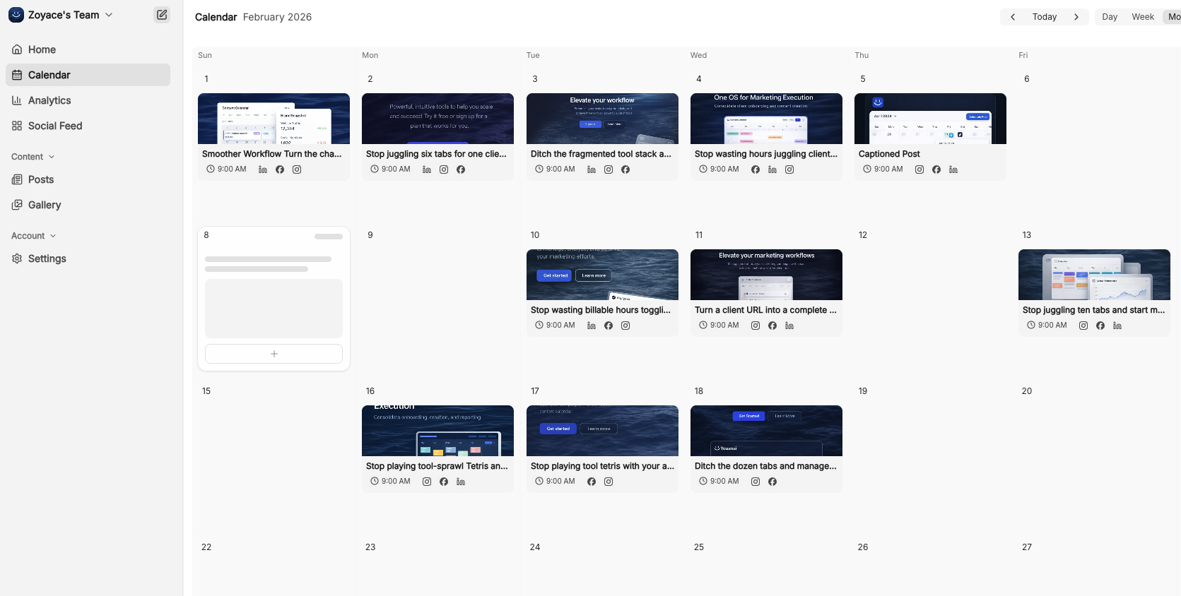Screen dimensions: 1181x596
Task: Select date 12 in the calendar
Action: [x=863, y=235]
